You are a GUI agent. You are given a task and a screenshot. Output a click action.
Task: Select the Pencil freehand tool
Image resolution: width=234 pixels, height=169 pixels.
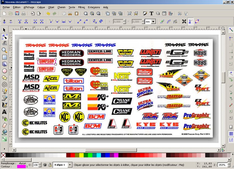4,91
